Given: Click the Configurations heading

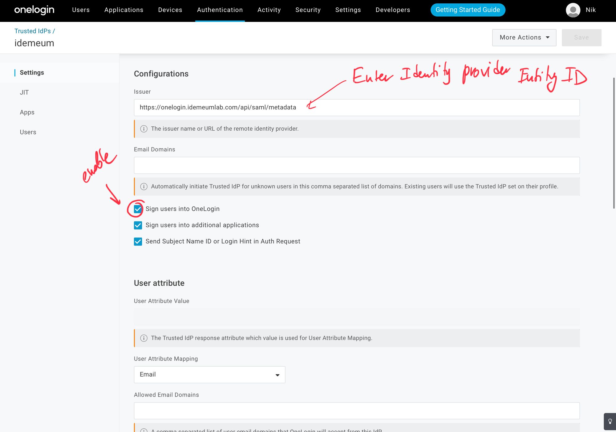Looking at the screenshot, I should tap(161, 74).
